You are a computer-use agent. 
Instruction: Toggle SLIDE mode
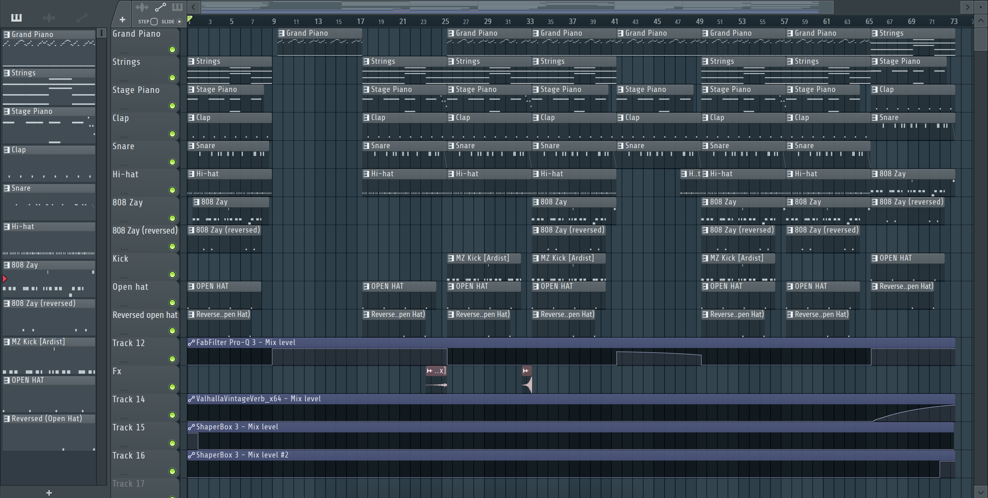tap(179, 22)
